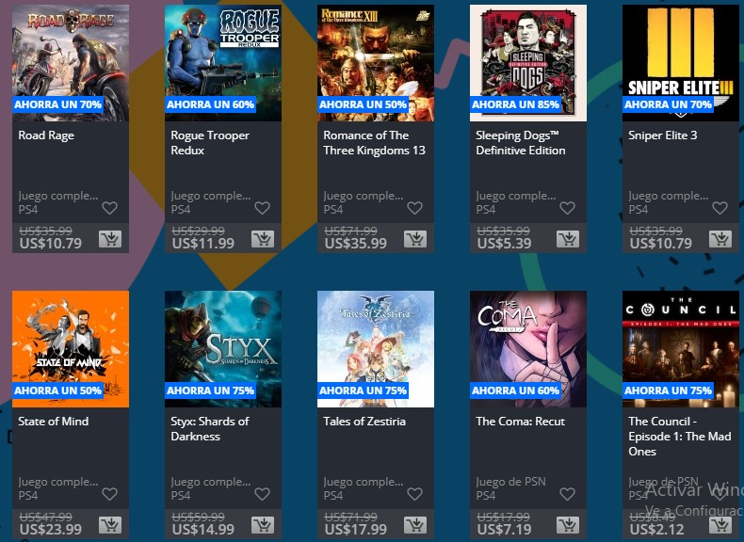Open the Sniper Elite 3 title link
The image size is (744, 542).
point(662,135)
